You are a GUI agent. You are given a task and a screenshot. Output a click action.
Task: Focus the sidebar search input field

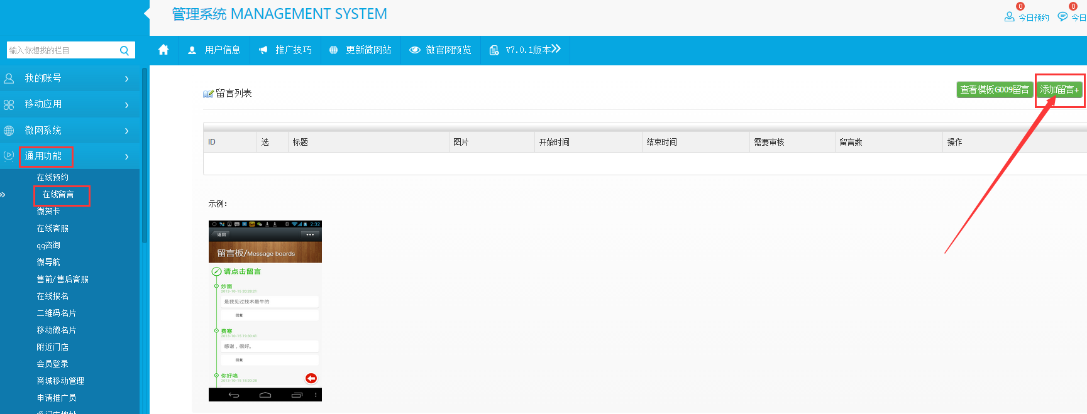[62, 50]
